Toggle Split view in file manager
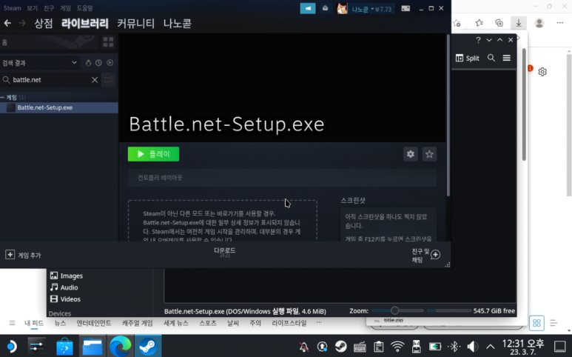The height and width of the screenshot is (357, 572). (x=468, y=58)
